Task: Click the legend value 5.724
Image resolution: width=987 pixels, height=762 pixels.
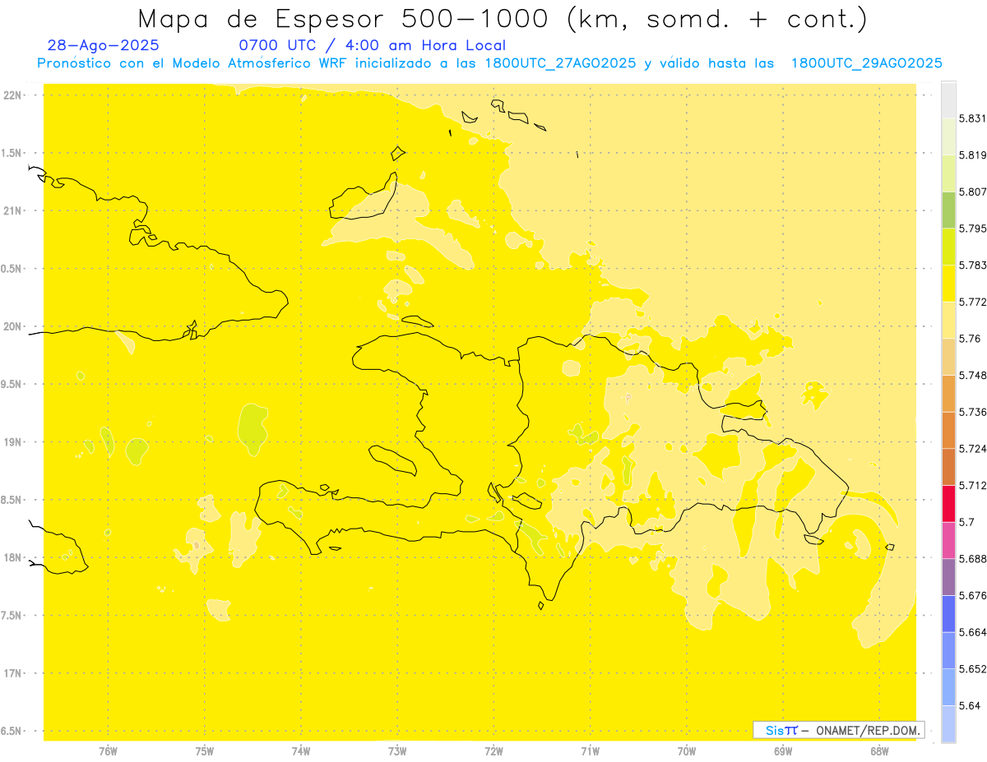Action: point(973,449)
